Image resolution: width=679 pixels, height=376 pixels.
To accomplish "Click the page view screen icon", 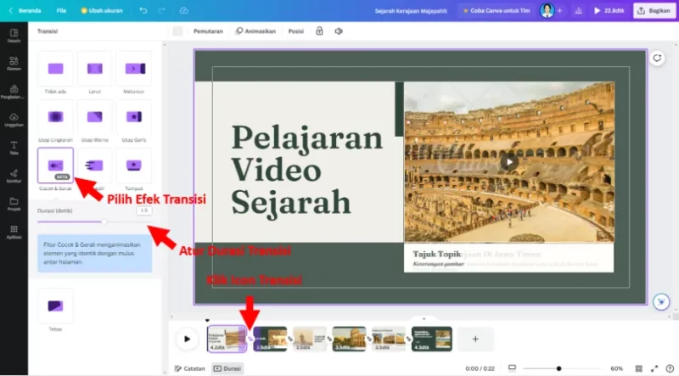I will [x=512, y=368].
